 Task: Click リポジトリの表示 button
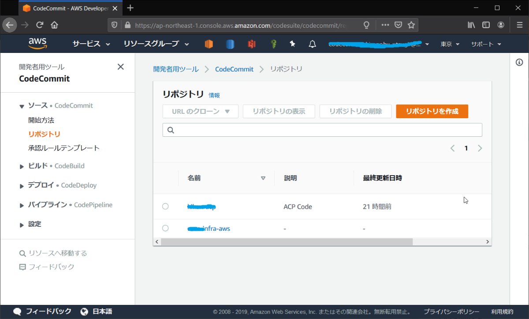tap(279, 111)
